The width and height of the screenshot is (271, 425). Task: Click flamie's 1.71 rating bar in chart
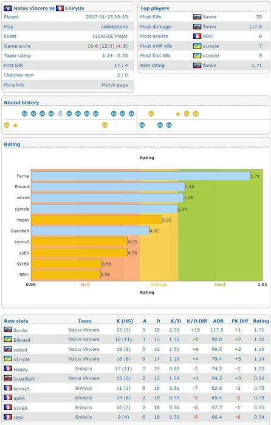140,176
